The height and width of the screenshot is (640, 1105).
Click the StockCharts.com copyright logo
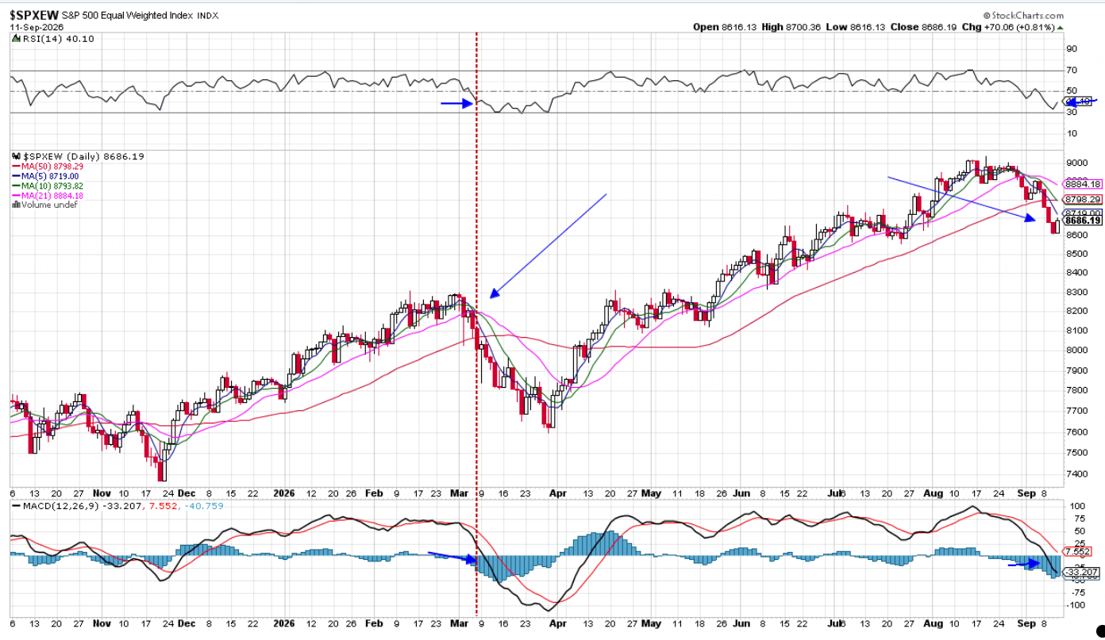1022,15
